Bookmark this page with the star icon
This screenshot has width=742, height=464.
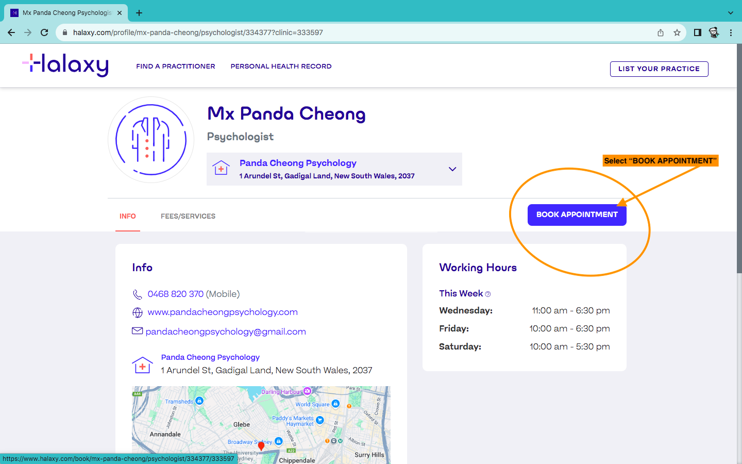(x=677, y=32)
